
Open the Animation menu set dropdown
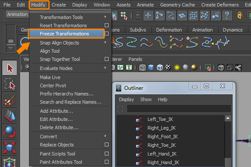pyautogui.click(x=17, y=14)
